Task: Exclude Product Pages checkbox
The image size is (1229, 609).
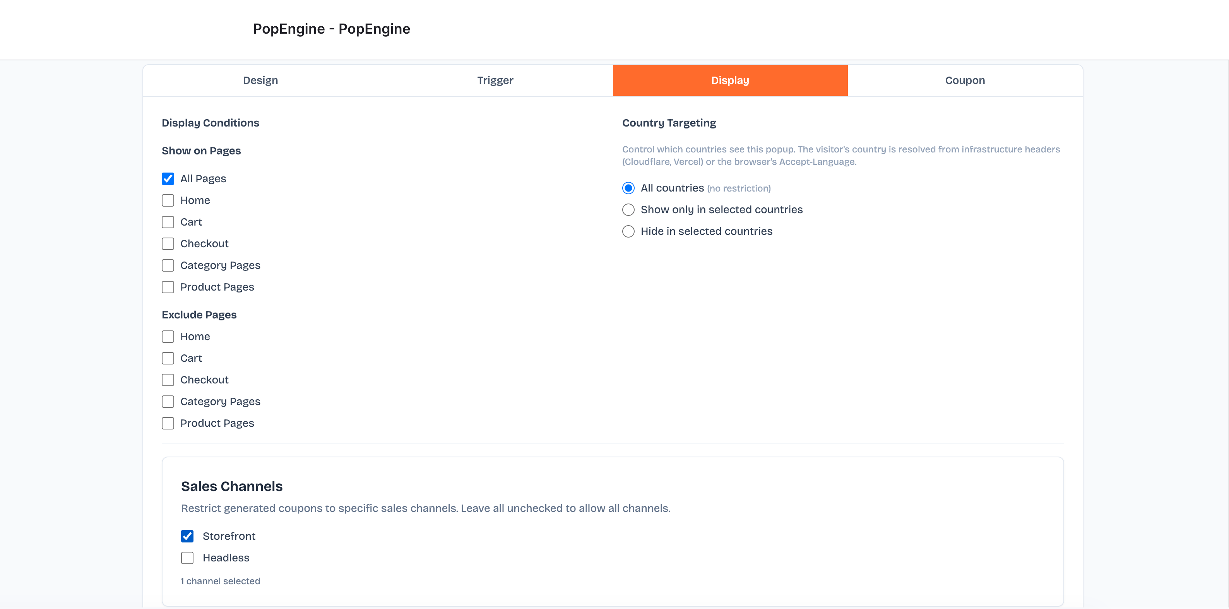Action: tap(168, 424)
